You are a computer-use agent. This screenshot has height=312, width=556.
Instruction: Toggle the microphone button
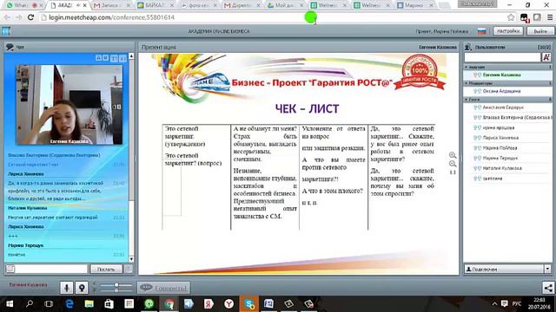tap(66, 288)
